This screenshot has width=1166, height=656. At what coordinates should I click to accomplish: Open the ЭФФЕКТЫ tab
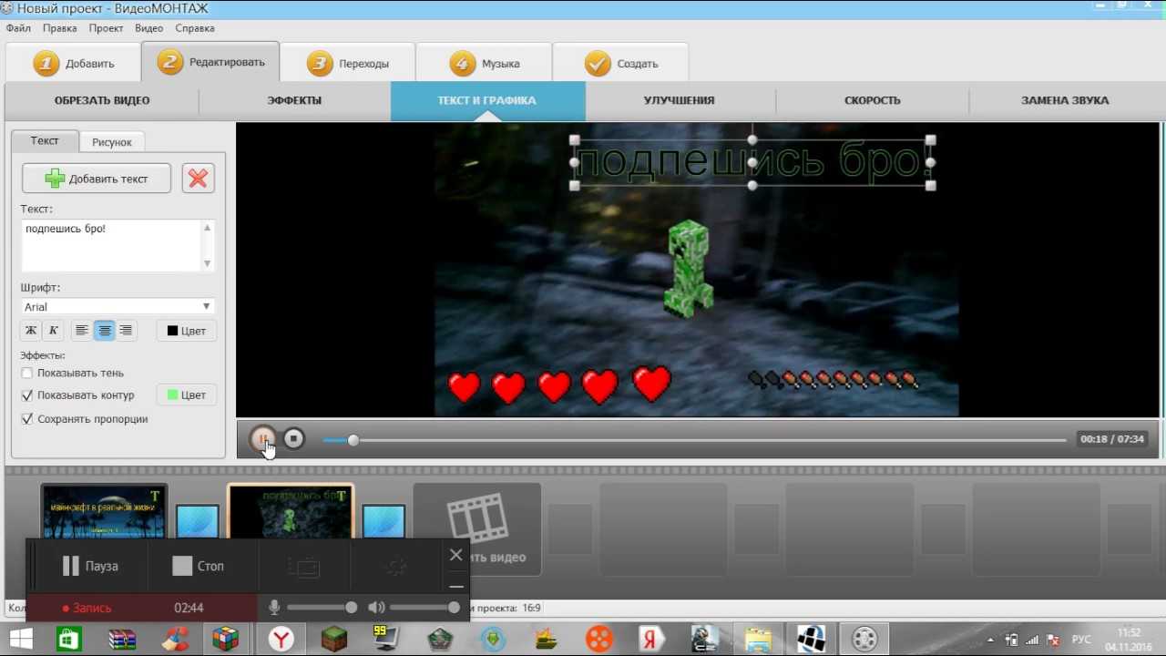coord(294,100)
